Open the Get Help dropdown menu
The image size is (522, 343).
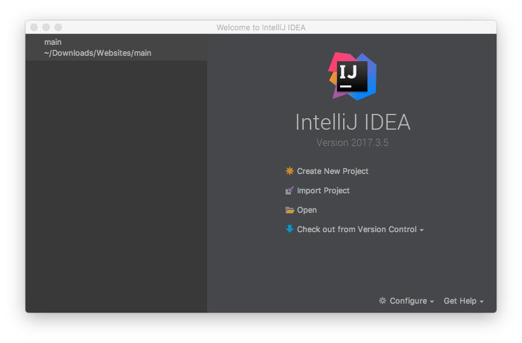(464, 301)
